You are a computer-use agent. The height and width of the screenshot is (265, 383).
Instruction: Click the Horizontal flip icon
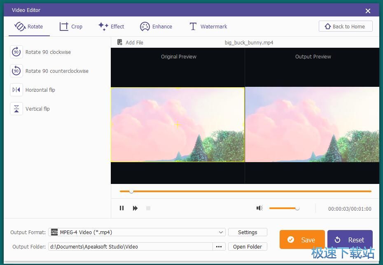(16, 90)
